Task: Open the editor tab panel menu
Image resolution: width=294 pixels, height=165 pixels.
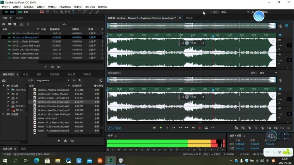Action: tap(180, 18)
